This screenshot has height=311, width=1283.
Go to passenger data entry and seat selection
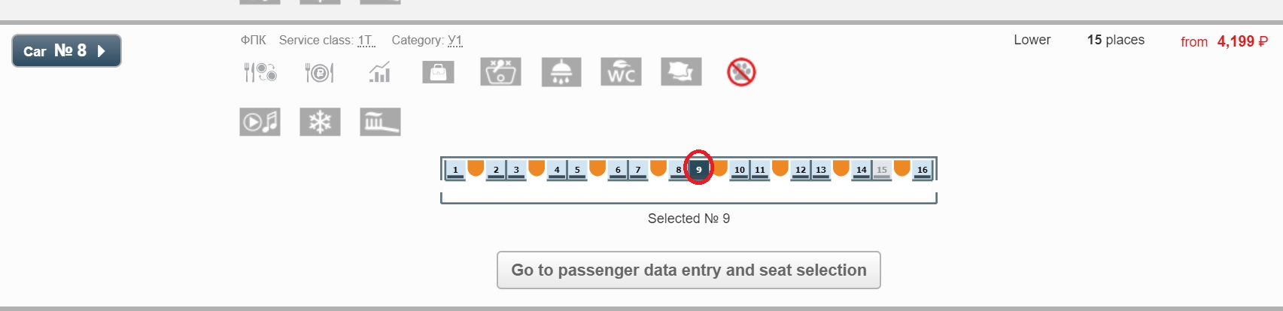(689, 270)
